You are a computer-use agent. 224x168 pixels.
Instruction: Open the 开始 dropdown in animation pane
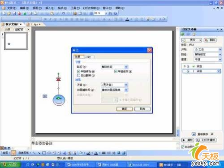point(220,49)
